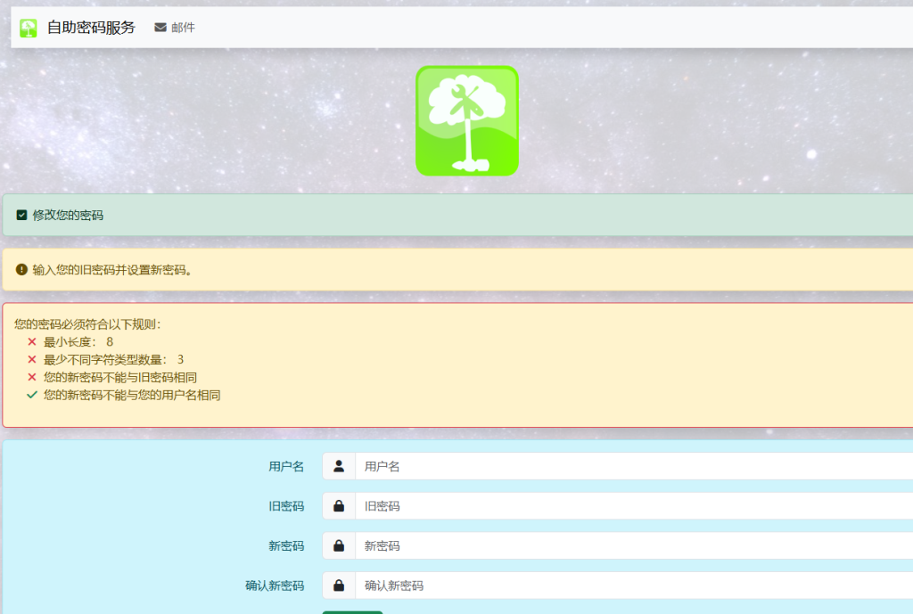Screen dimensions: 913x614
Task: Click the 用户名 form label text
Action: [x=286, y=466]
